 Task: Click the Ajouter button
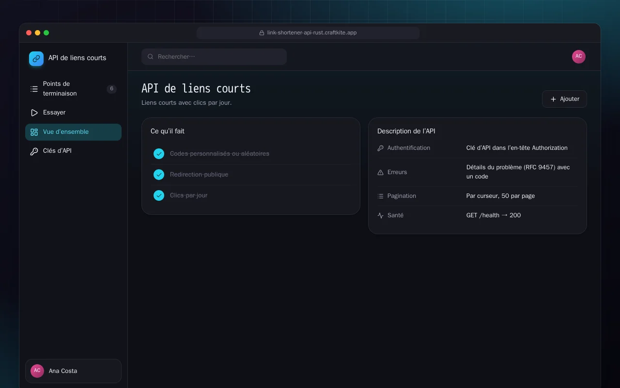pyautogui.click(x=564, y=99)
